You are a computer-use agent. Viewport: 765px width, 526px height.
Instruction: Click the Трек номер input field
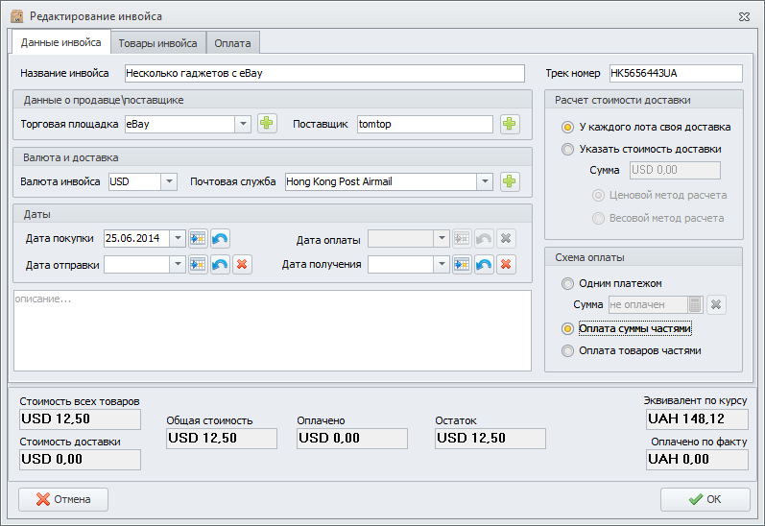675,74
